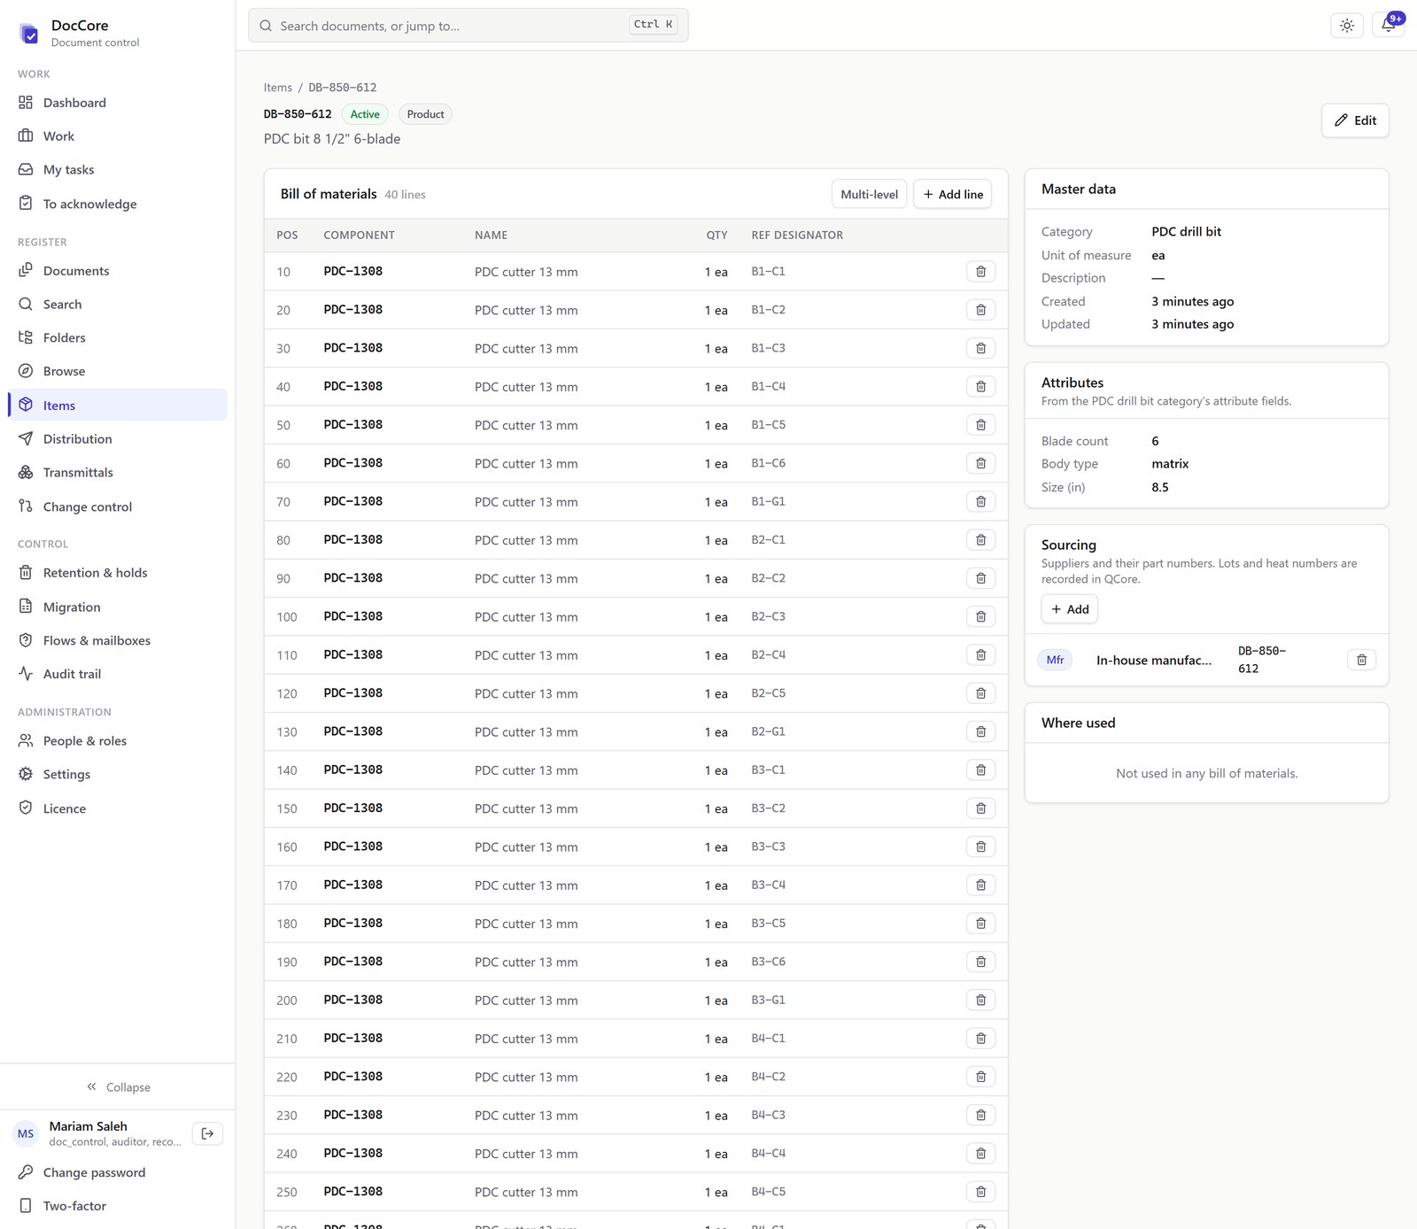This screenshot has width=1417, height=1229.
Task: Open the notifications bell
Action: pos(1388,26)
